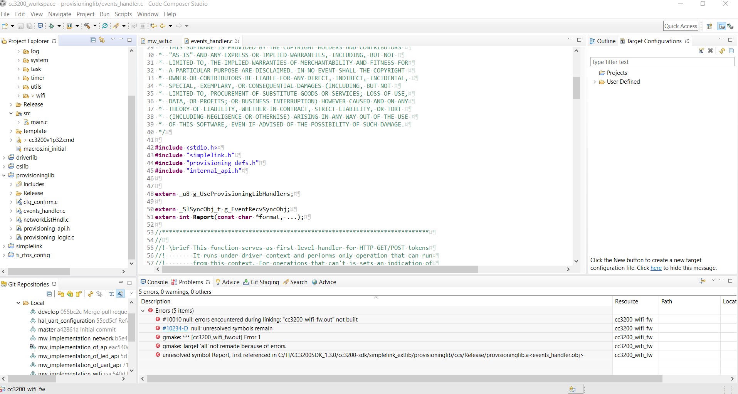Switch to the Outline tab

tap(603, 41)
